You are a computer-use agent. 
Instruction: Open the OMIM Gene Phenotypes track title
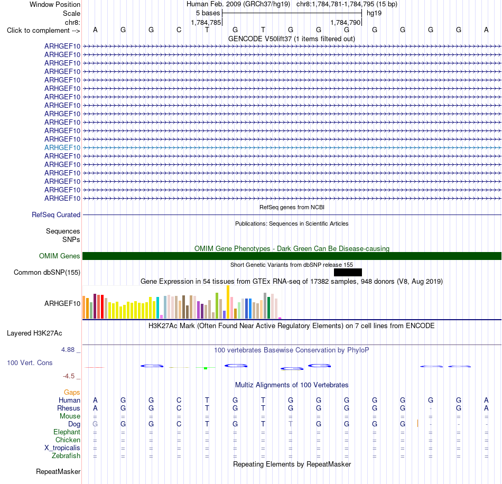292,248
